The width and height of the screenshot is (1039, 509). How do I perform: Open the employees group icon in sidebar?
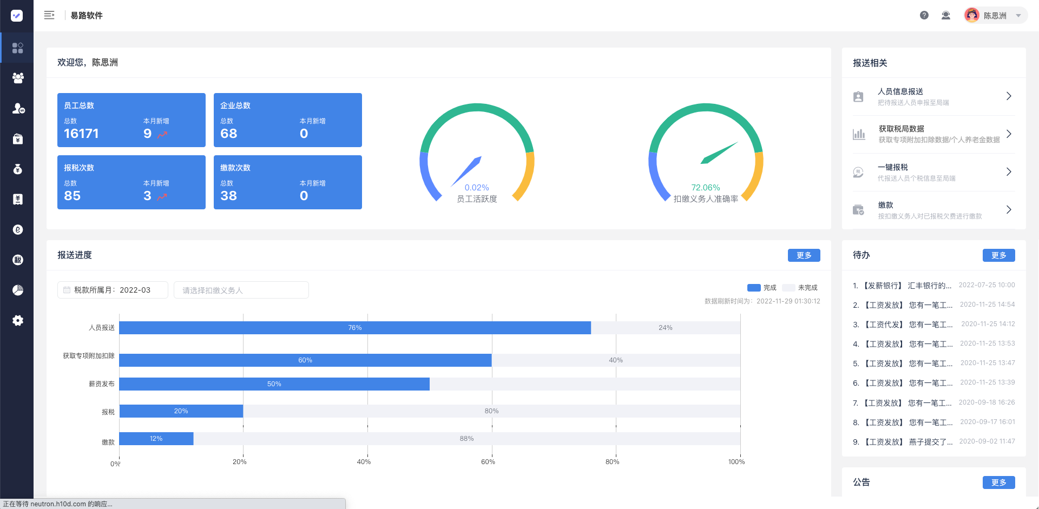pos(17,78)
